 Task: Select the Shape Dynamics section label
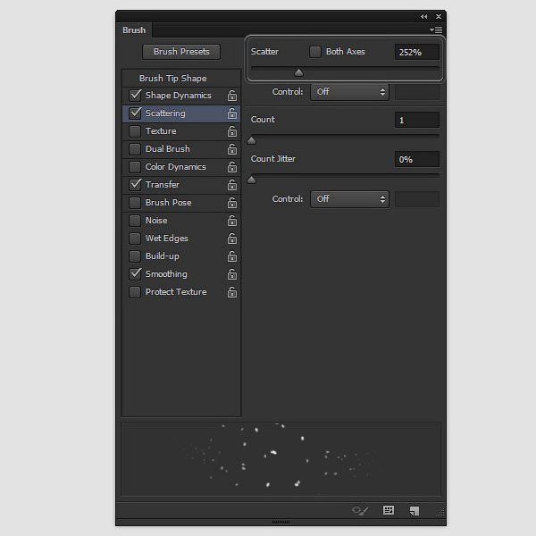(x=179, y=96)
